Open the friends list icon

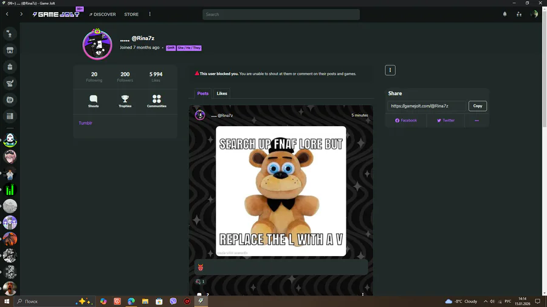[519, 15]
